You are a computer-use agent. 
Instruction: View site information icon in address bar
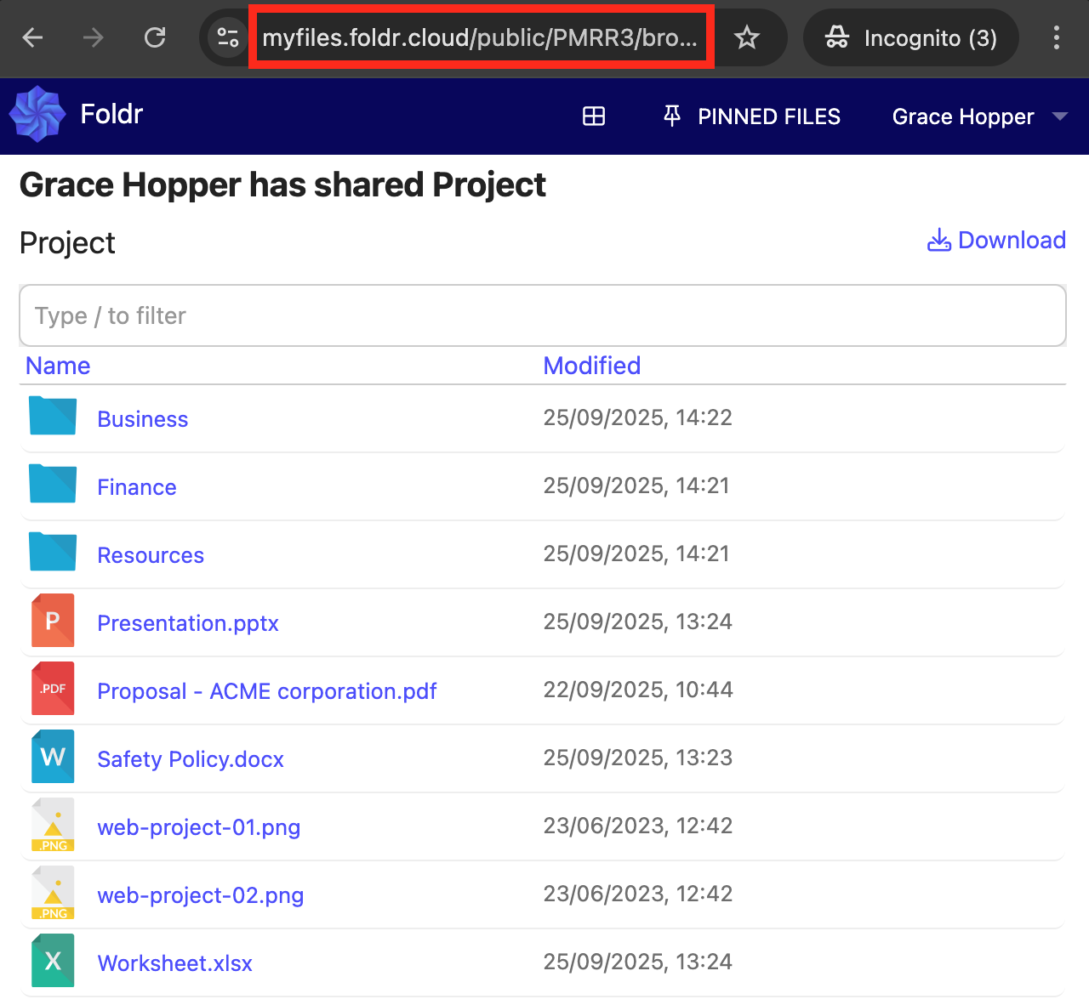[x=227, y=37]
